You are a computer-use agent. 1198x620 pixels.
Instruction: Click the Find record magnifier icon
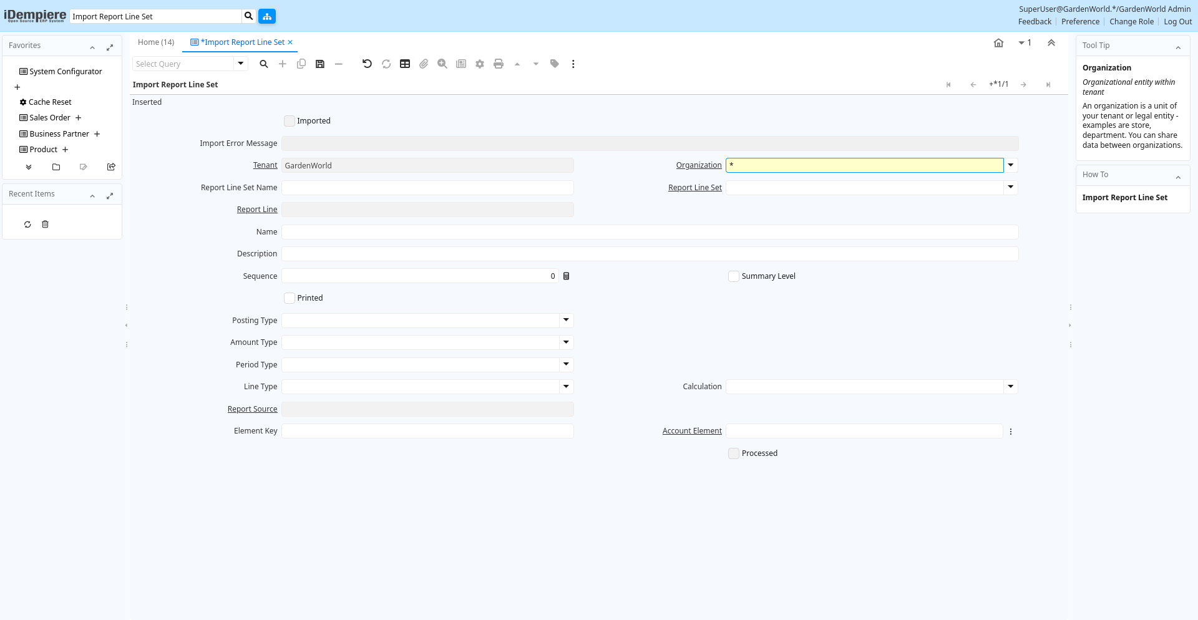(x=264, y=64)
